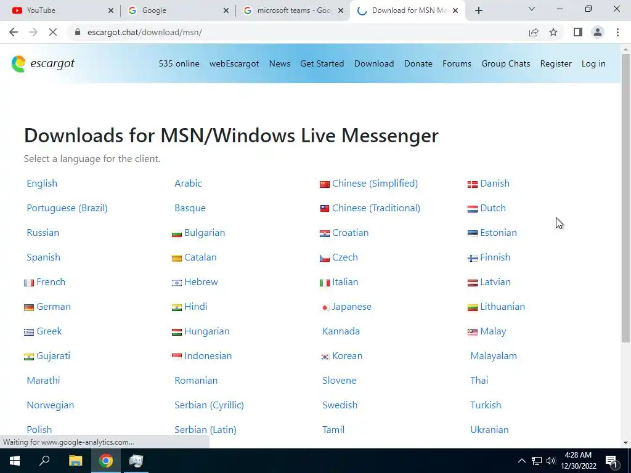Click the Dutch flag icon

tap(473, 209)
